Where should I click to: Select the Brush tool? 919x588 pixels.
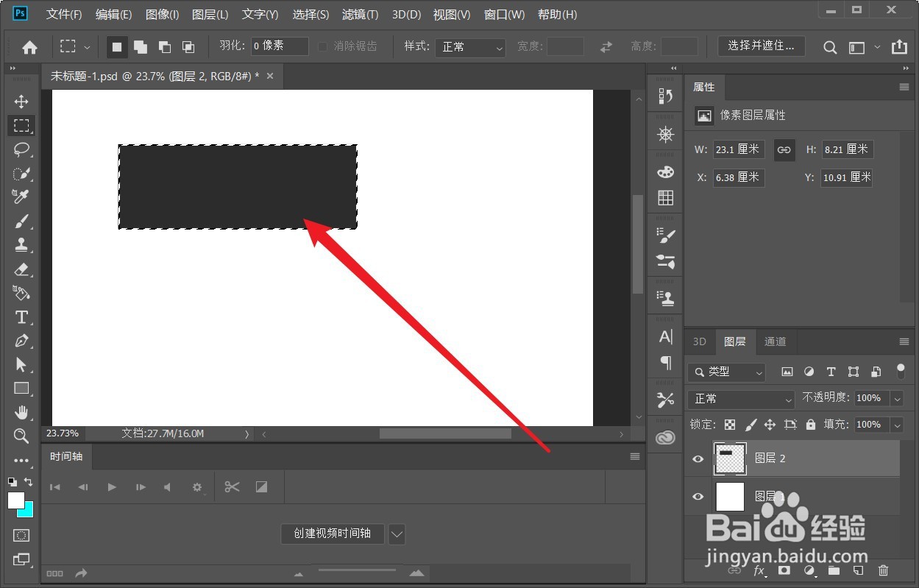[21, 222]
